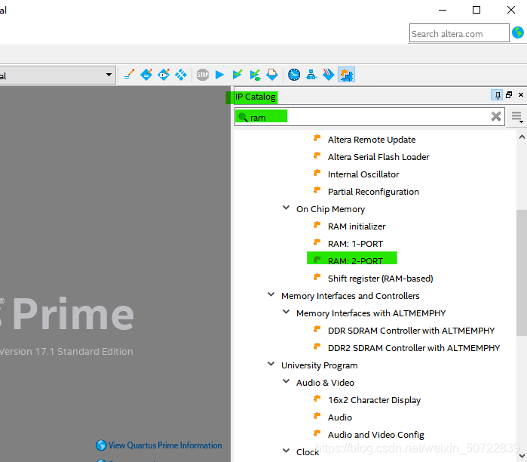Click flag icon beside 16x2 Character Display
The width and height of the screenshot is (527, 462).
coord(317,399)
